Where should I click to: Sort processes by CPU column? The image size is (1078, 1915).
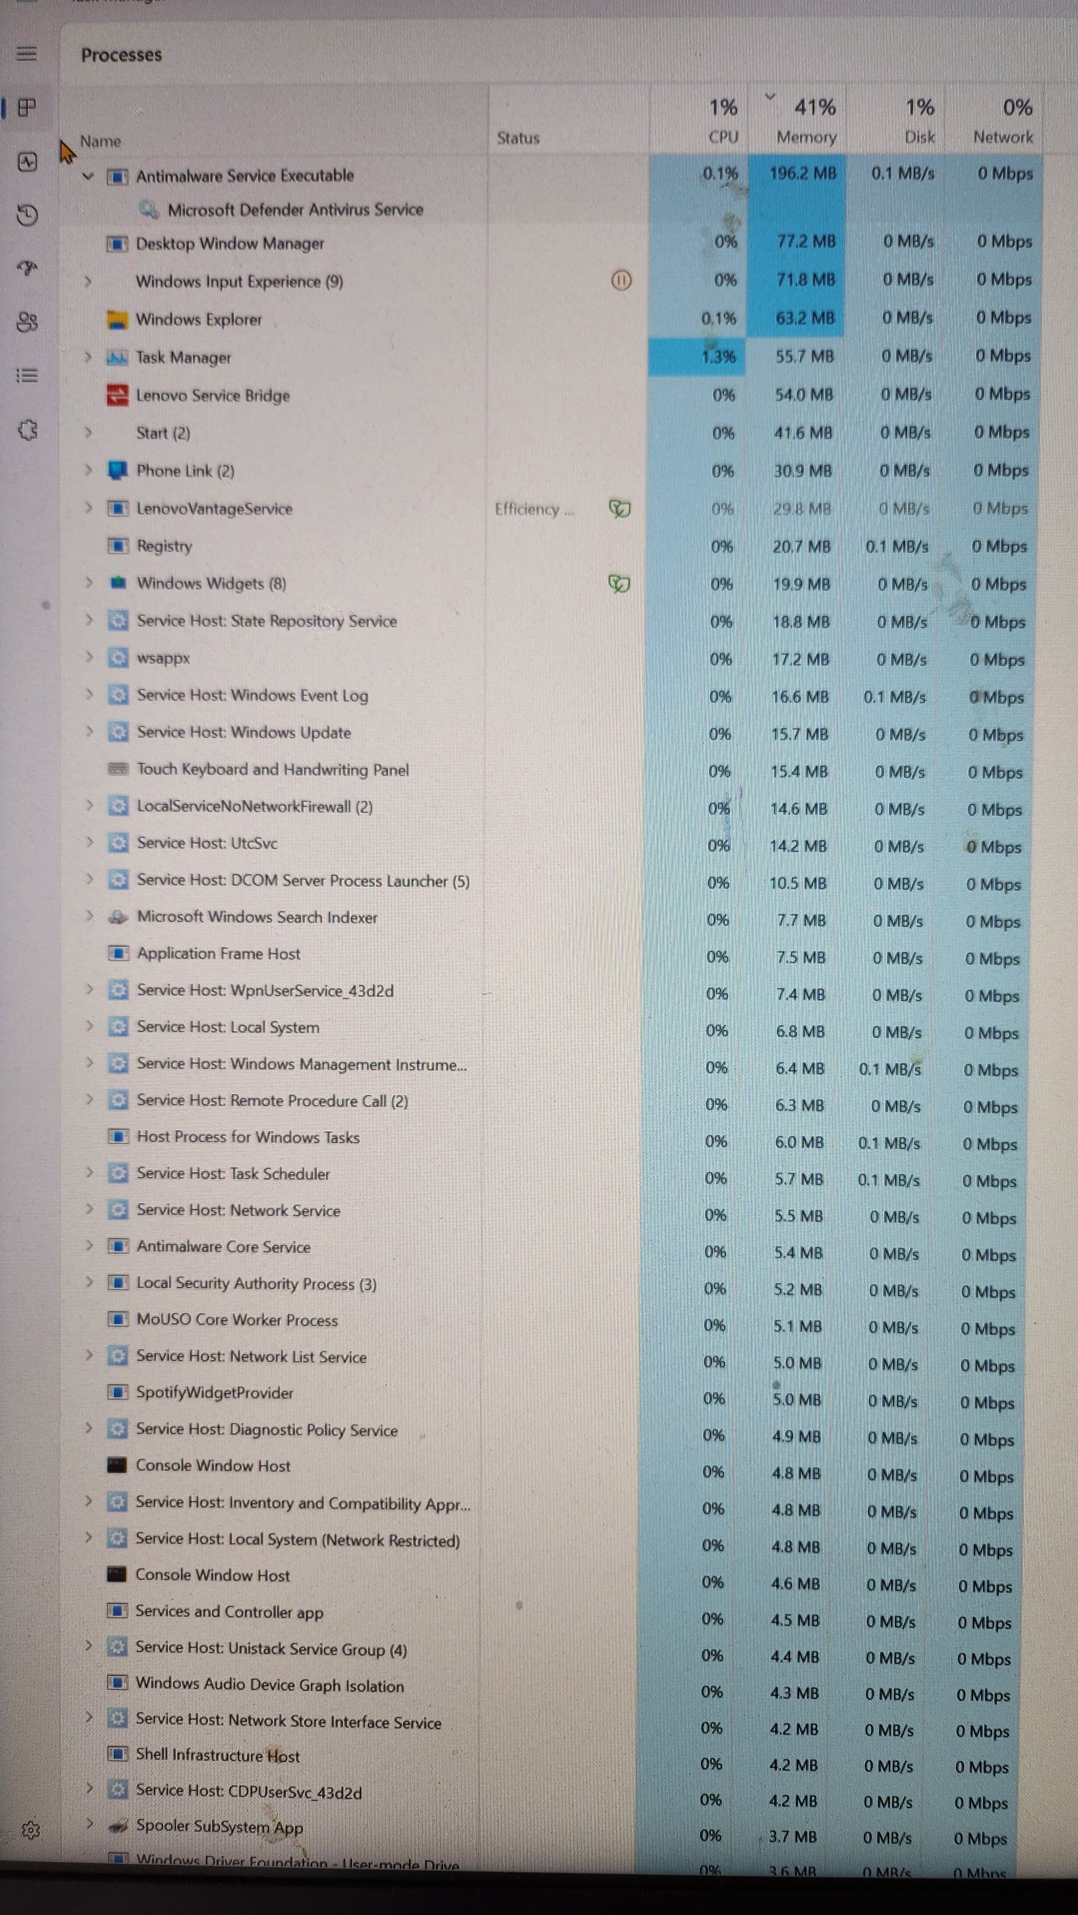point(723,121)
